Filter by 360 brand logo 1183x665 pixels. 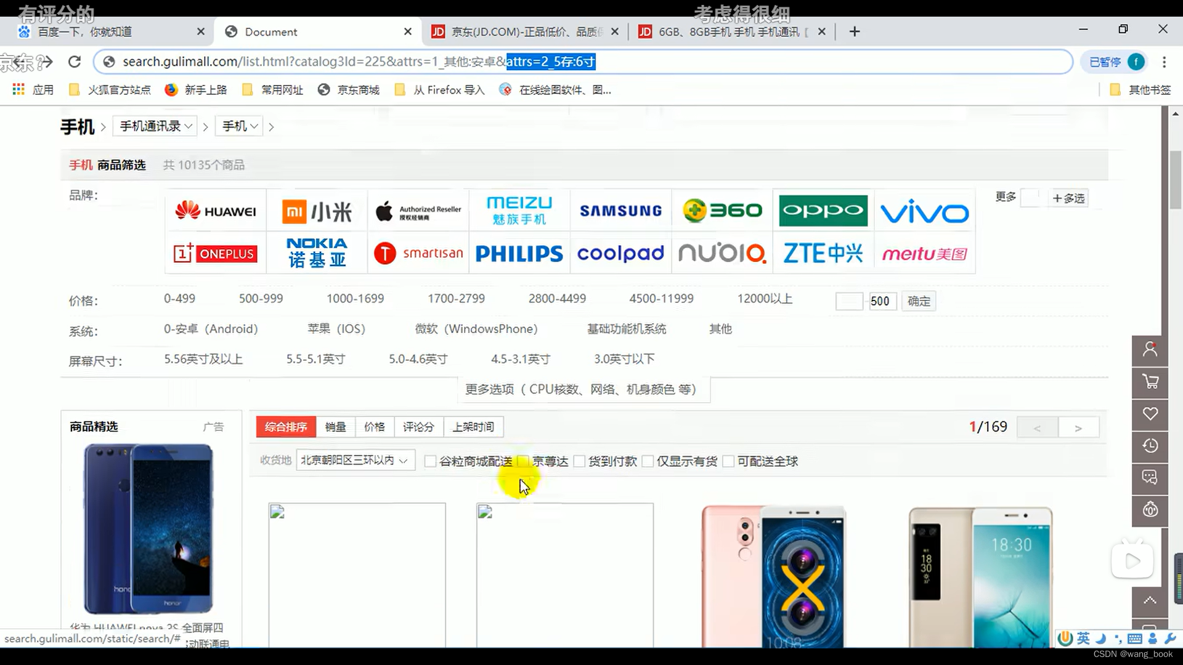[722, 211]
